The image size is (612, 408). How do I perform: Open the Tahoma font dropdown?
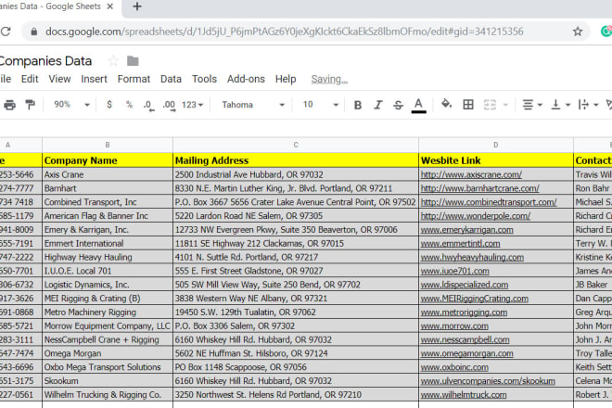pyautogui.click(x=253, y=105)
